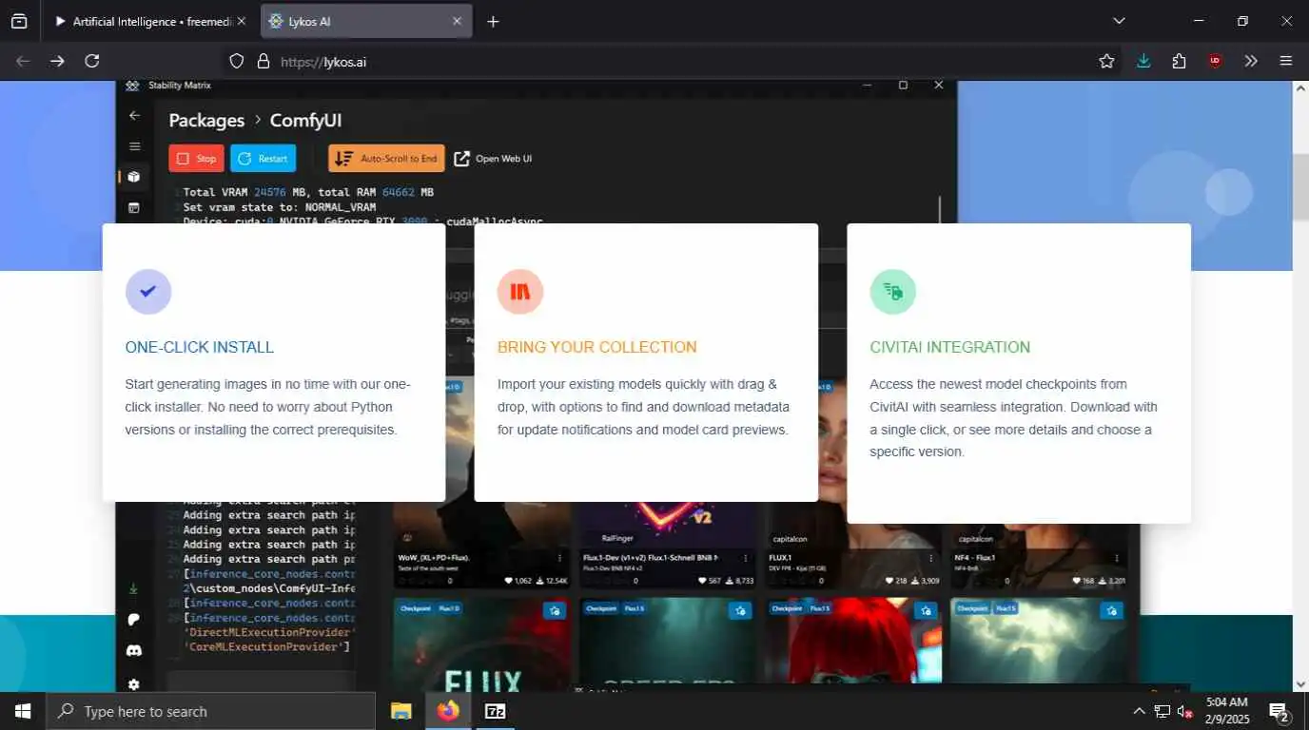This screenshot has height=730, width=1309.
Task: Open the notification center with two notifications
Action: pyautogui.click(x=1280, y=711)
